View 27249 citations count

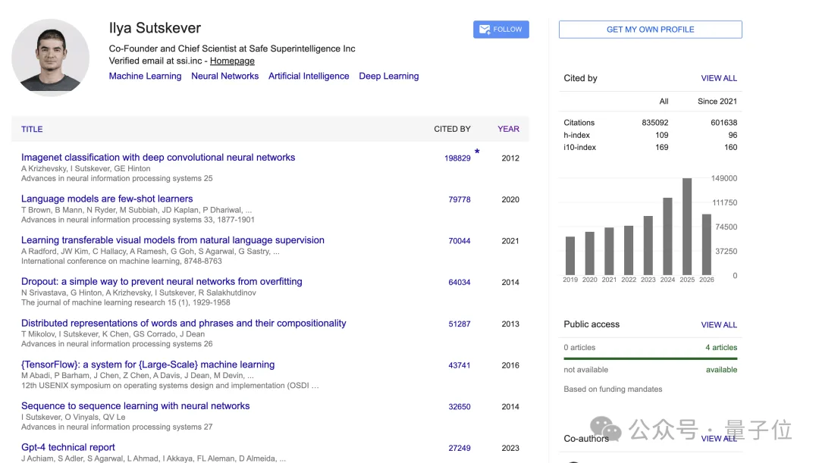(x=460, y=448)
